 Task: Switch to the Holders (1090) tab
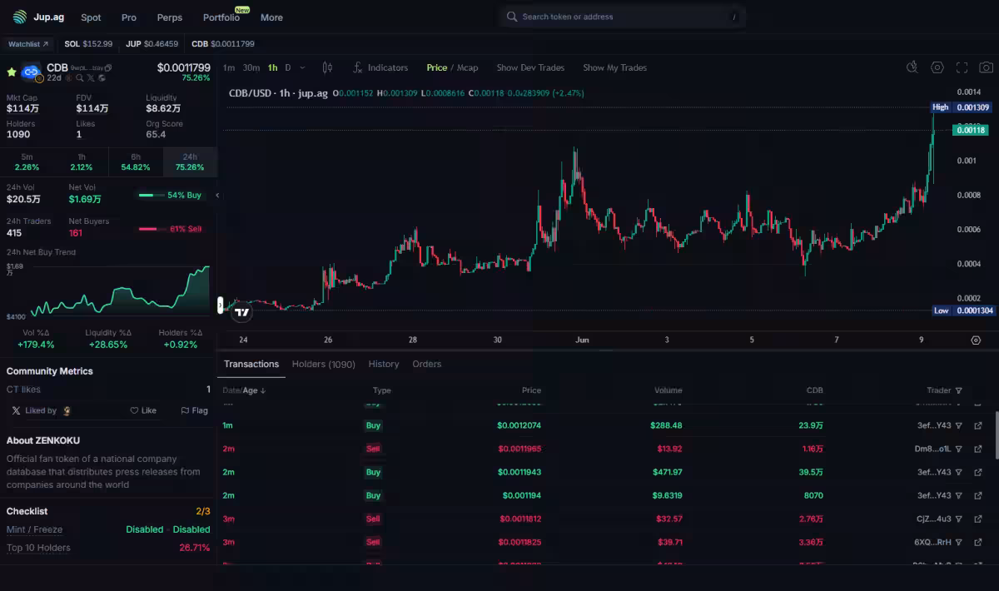point(323,364)
